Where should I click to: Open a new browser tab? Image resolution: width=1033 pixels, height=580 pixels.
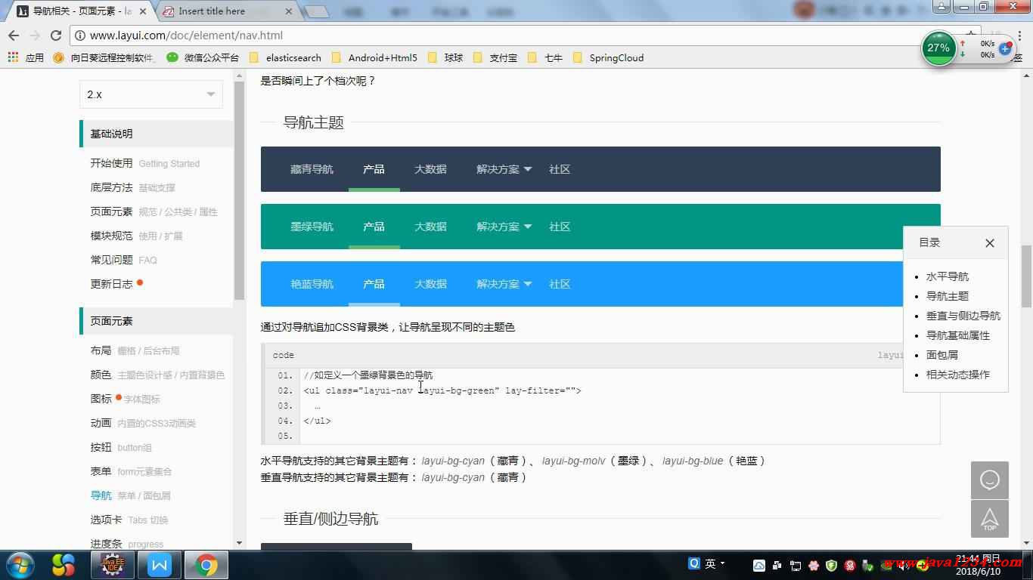317,11
